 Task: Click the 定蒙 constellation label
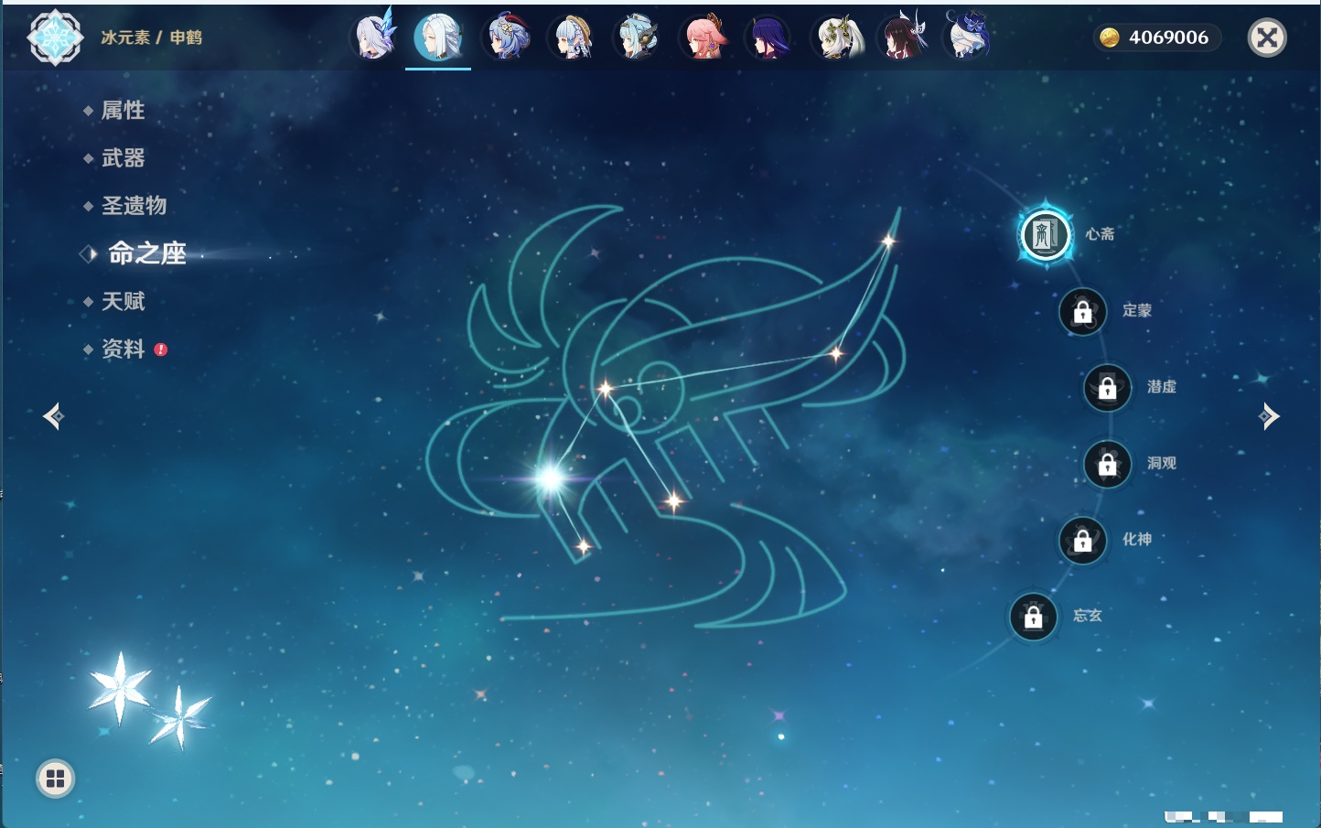pos(1137,310)
